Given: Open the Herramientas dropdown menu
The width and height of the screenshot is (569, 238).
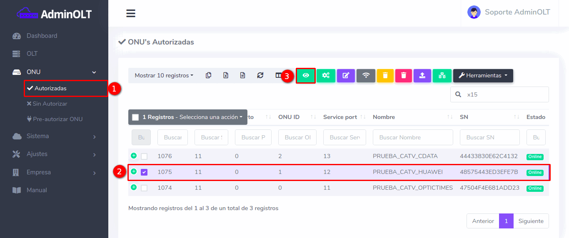Looking at the screenshot, I should [483, 75].
